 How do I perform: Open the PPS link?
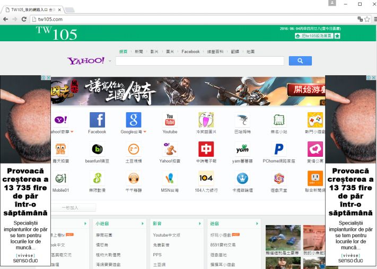click(157, 255)
